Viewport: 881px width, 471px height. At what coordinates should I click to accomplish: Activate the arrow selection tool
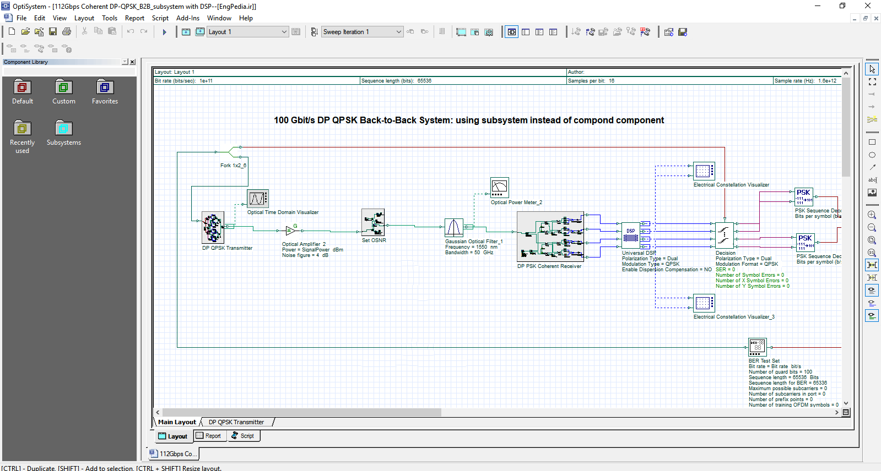(872, 69)
